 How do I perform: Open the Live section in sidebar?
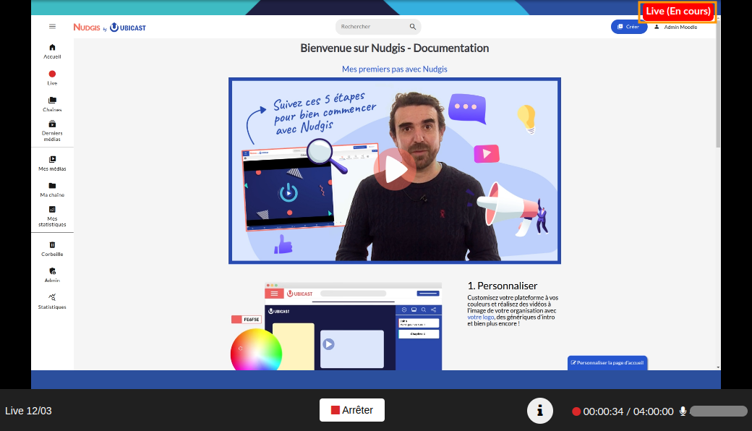(x=52, y=77)
